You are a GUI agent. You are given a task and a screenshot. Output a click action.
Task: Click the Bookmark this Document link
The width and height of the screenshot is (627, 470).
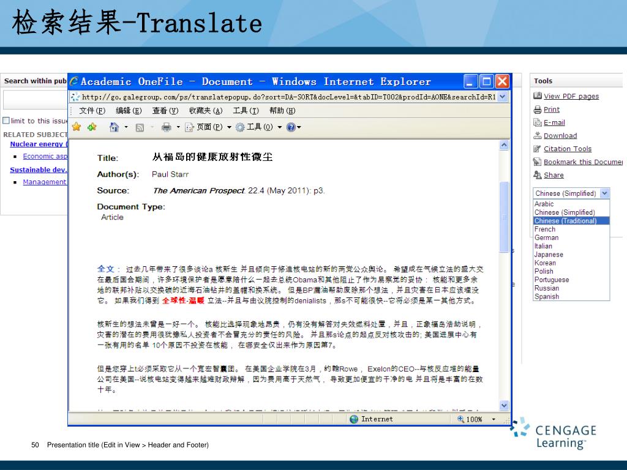pyautogui.click(x=583, y=162)
